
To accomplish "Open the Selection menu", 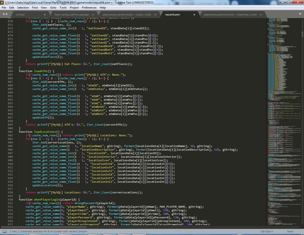I will click(x=23, y=8).
